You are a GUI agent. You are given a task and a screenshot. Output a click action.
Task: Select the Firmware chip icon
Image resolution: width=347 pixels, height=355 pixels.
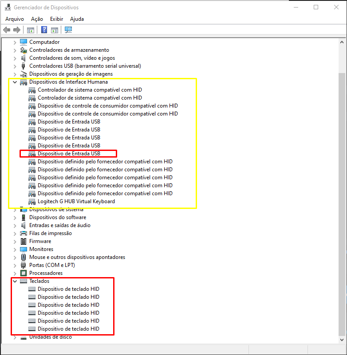24,241
